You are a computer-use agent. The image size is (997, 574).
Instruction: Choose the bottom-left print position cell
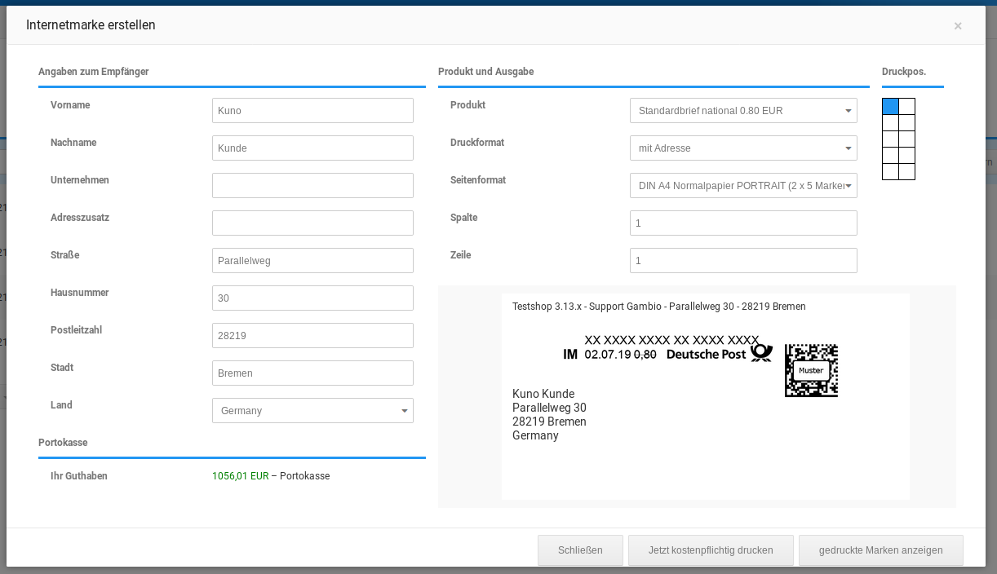pyautogui.click(x=890, y=172)
